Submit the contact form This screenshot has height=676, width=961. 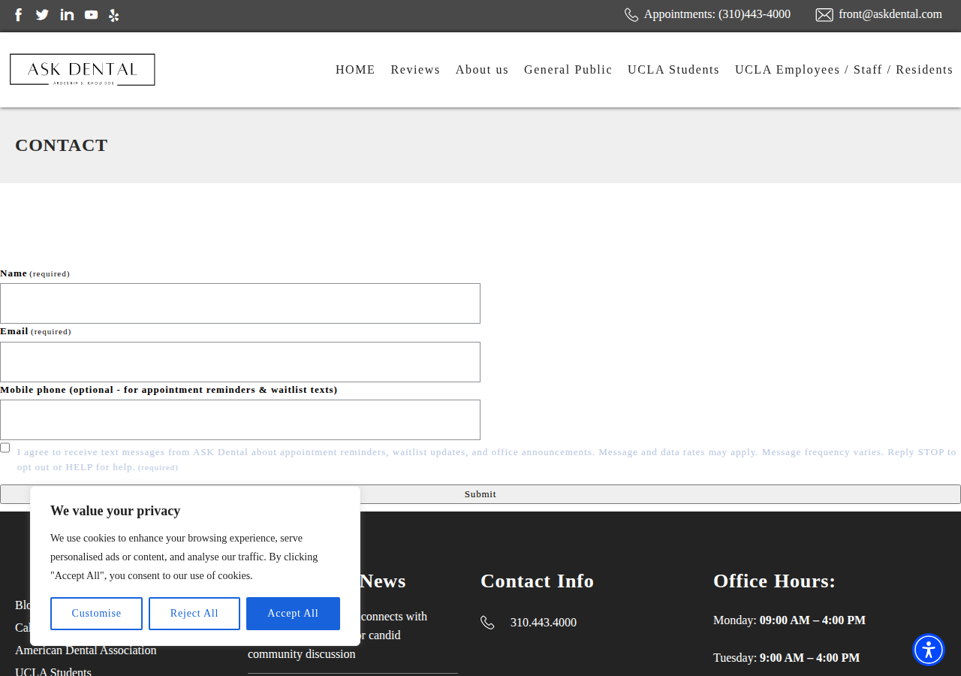point(480,494)
